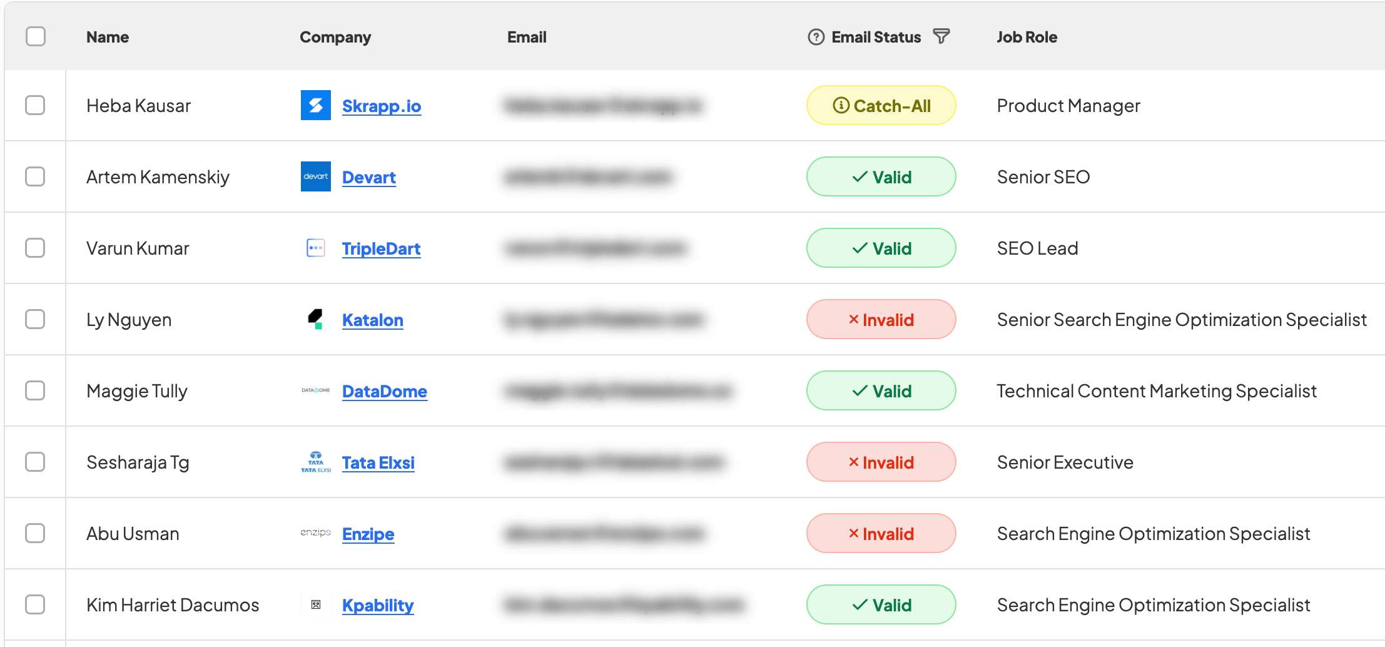This screenshot has width=1385, height=647.
Task: Click the Email Status help question icon
Action: tap(814, 36)
